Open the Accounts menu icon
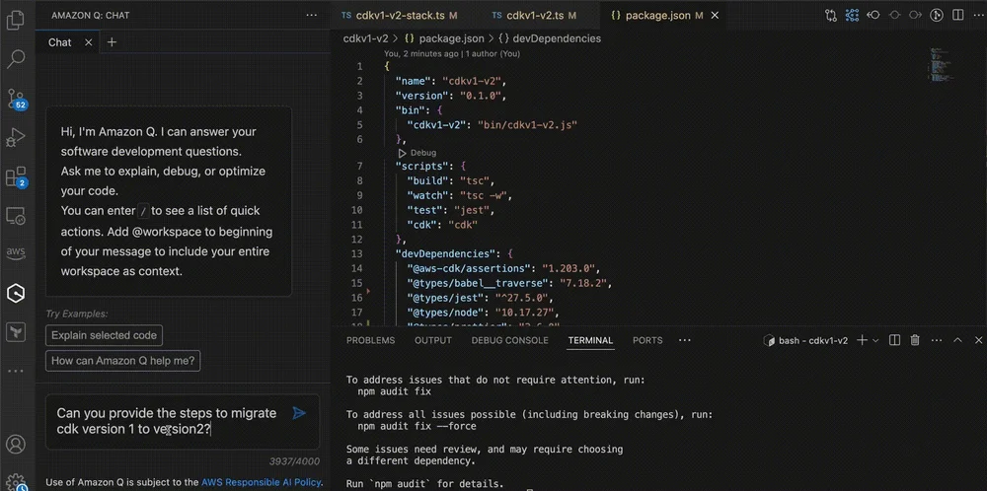 coord(15,444)
